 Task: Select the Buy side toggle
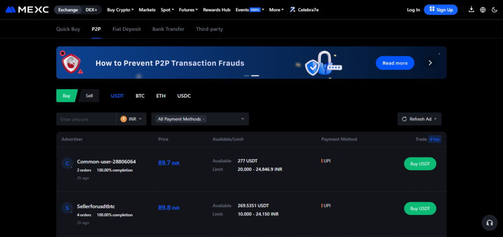point(66,95)
